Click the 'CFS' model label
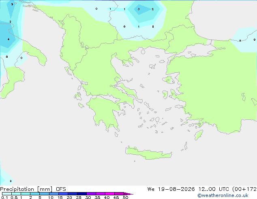 tap(61, 189)
